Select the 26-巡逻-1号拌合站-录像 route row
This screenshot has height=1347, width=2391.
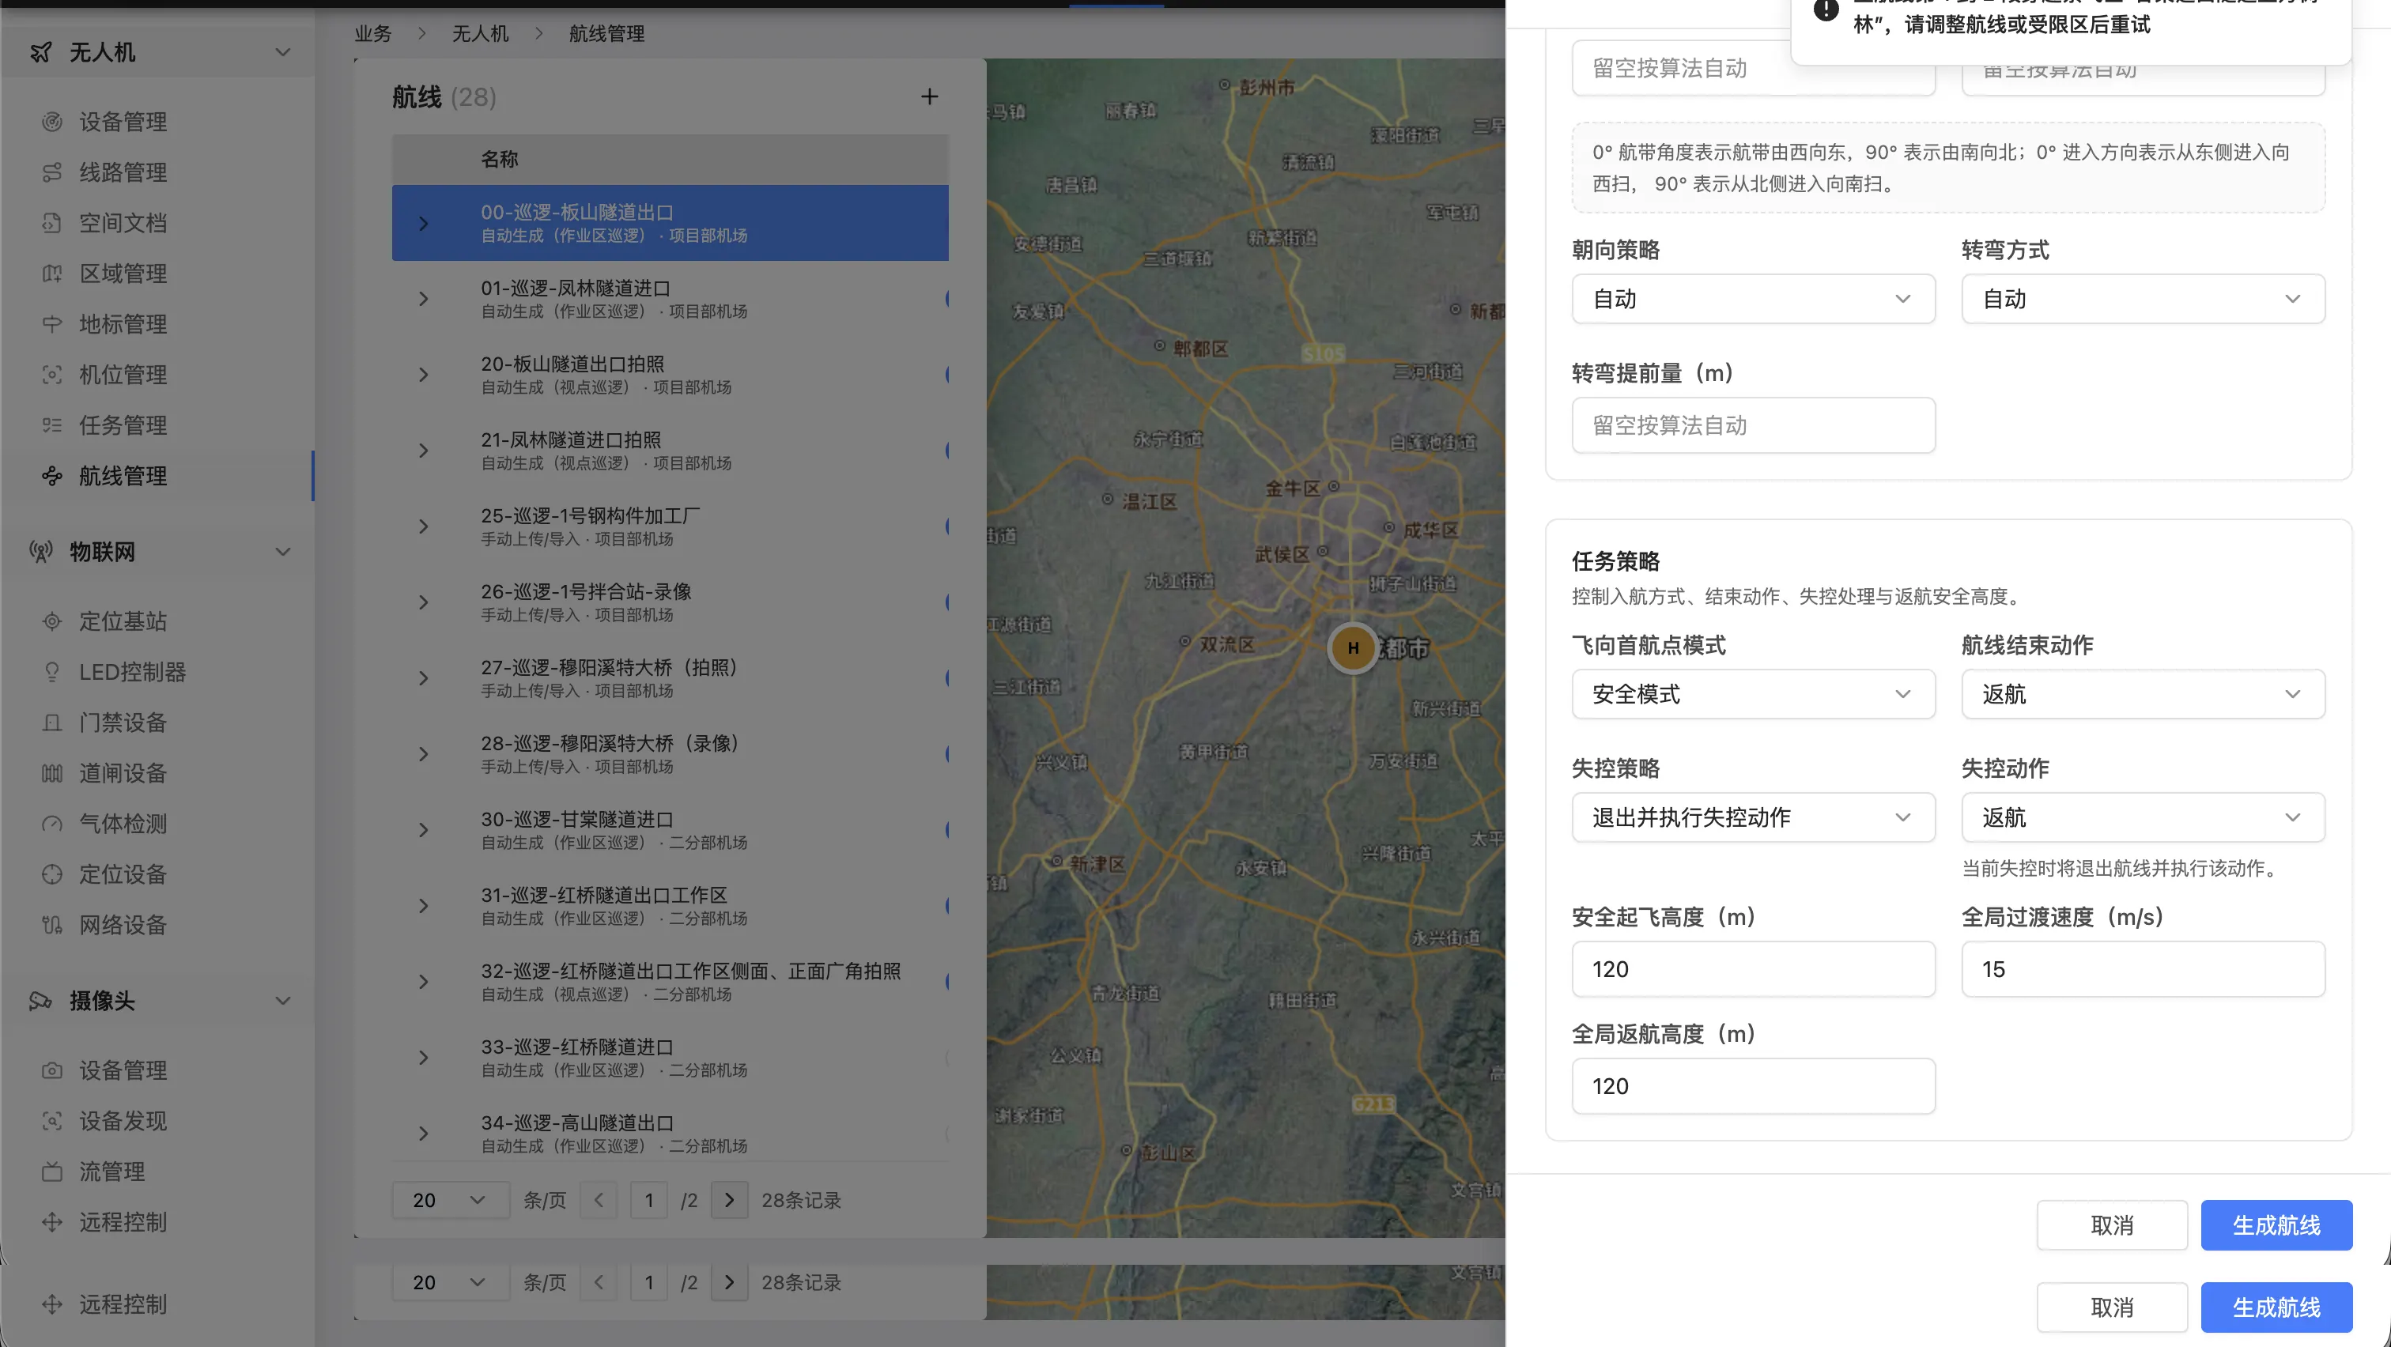(x=670, y=602)
